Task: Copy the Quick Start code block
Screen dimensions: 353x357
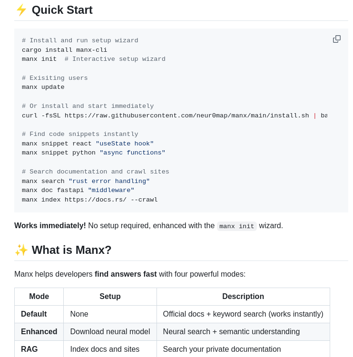Action: click(x=337, y=39)
